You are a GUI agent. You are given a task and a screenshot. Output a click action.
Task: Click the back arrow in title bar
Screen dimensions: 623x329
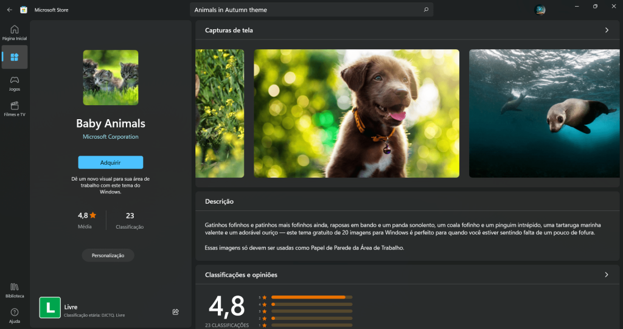(x=10, y=10)
